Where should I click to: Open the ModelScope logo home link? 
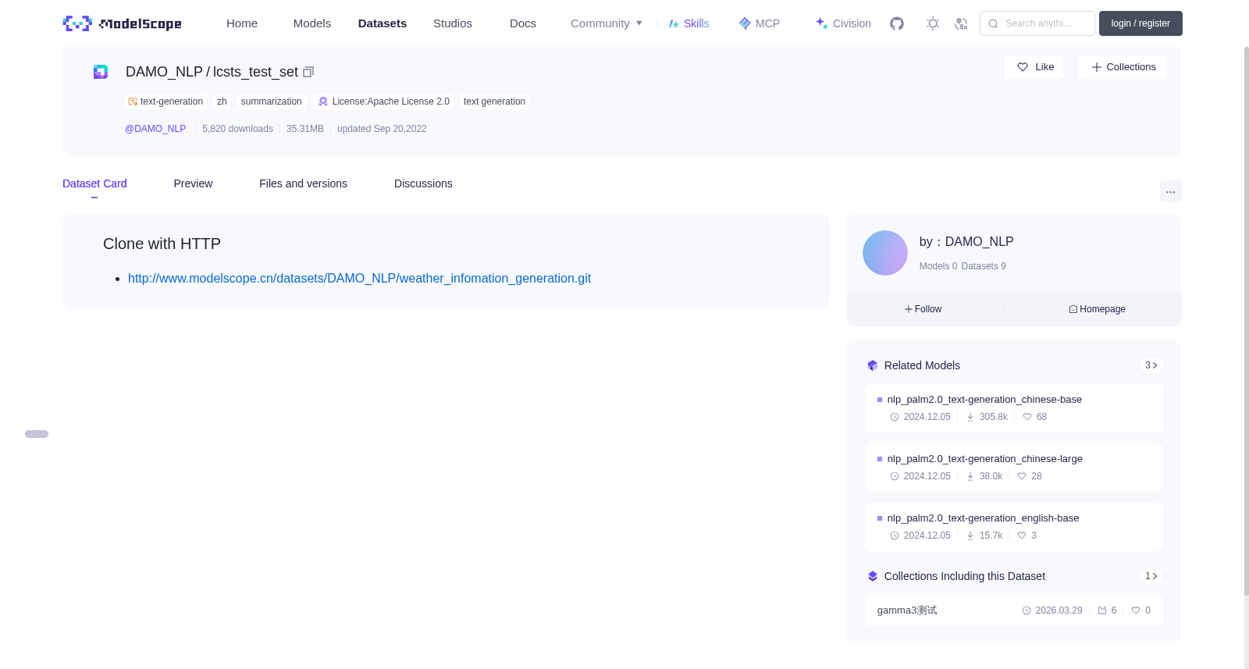coord(122,23)
